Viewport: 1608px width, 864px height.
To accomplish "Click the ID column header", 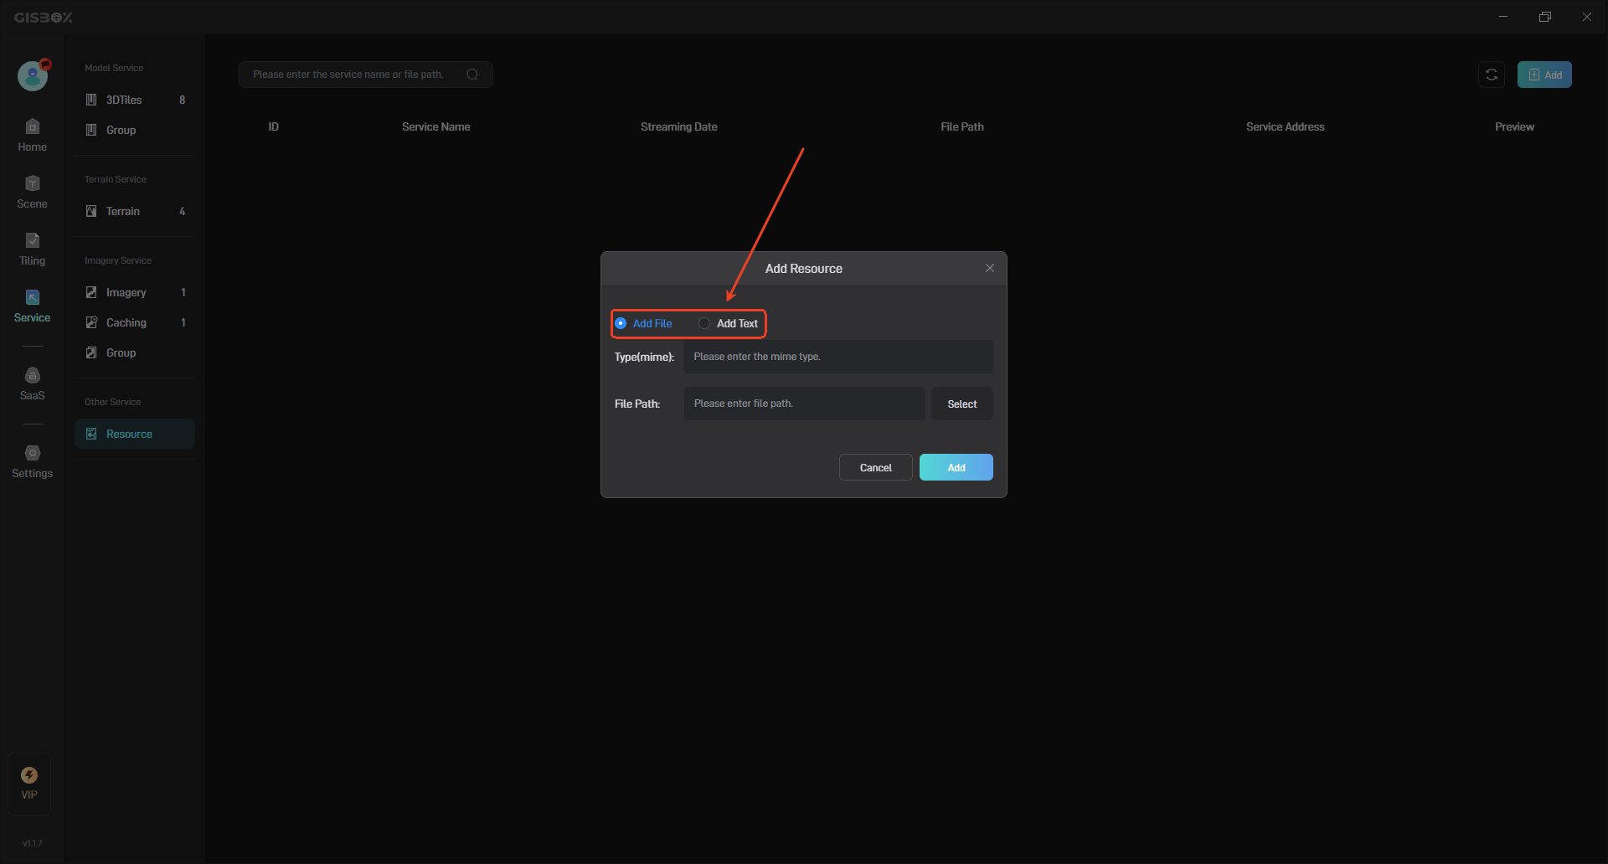I will click(273, 126).
